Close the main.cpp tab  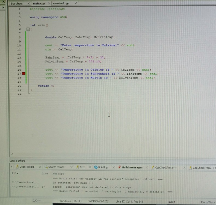click(49, 4)
